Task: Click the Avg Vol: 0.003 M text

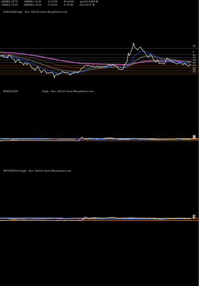Action: point(89,2)
